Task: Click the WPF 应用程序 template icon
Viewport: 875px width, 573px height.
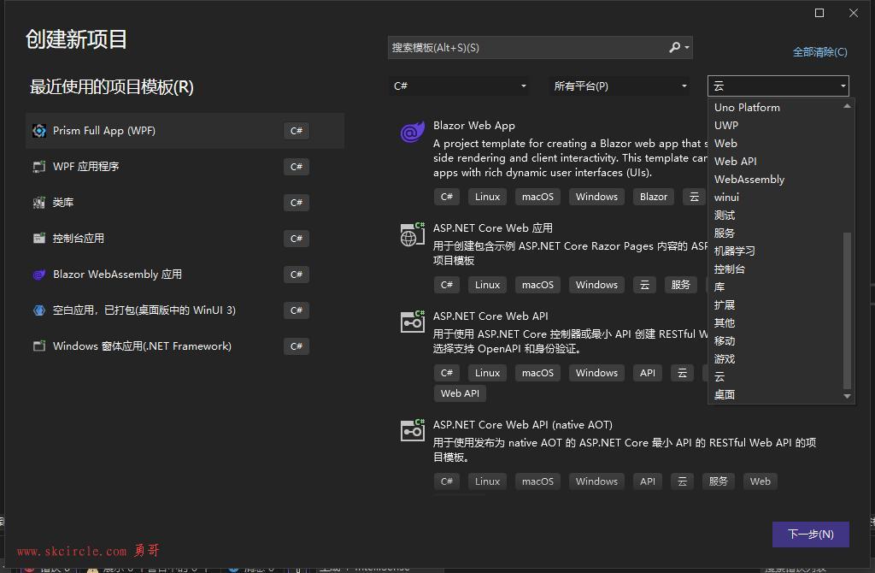Action: coord(39,167)
